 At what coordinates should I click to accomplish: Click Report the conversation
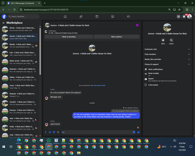click(x=161, y=80)
